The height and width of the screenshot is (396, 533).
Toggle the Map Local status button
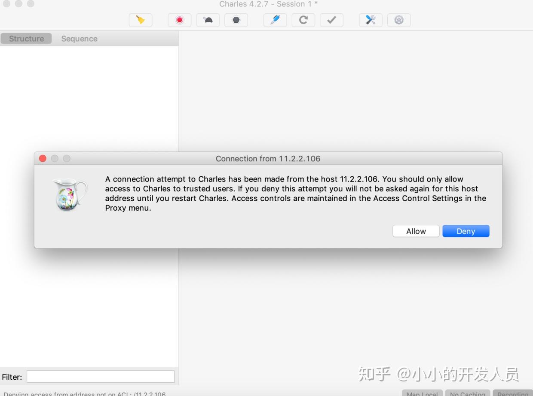pyautogui.click(x=423, y=393)
